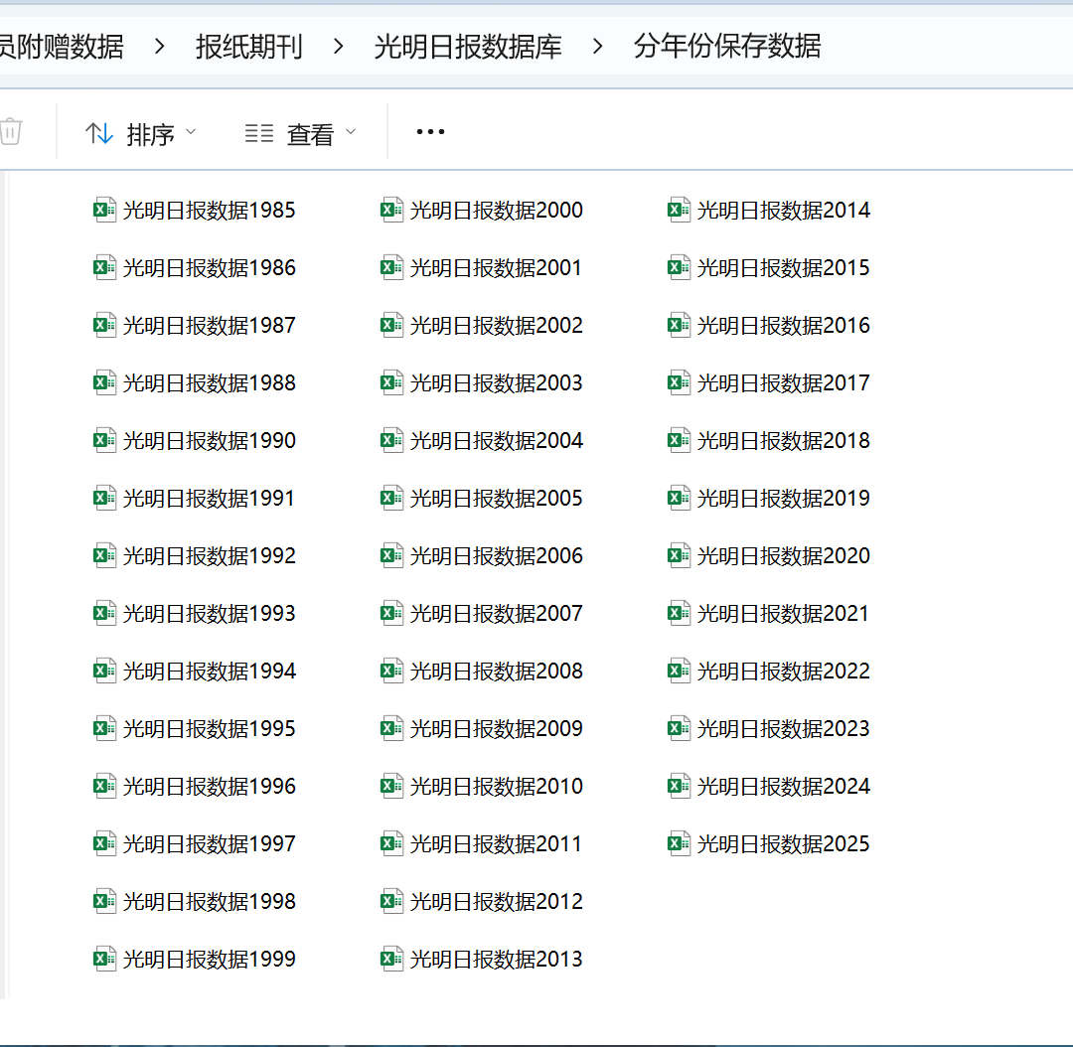Open the three-dots more options menu
This screenshot has width=1073, height=1047.
430,131
